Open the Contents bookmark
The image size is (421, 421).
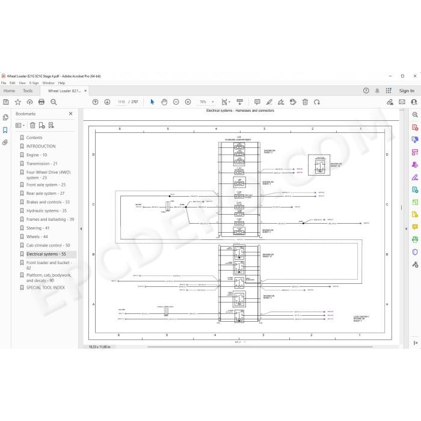coord(34,138)
